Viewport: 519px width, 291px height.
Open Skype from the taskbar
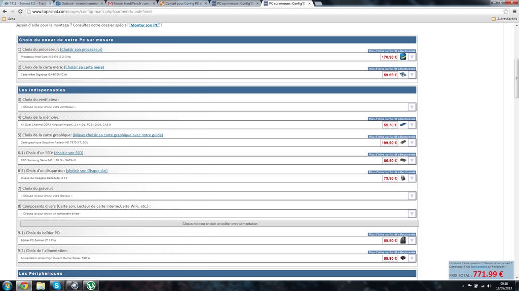[57, 286]
